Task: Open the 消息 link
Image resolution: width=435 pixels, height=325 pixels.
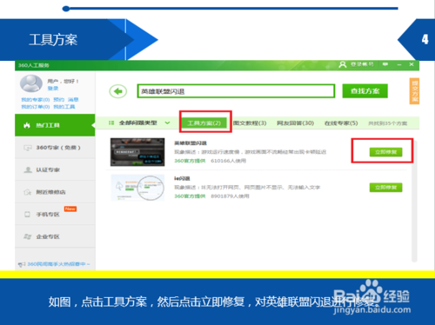Action: [x=73, y=100]
